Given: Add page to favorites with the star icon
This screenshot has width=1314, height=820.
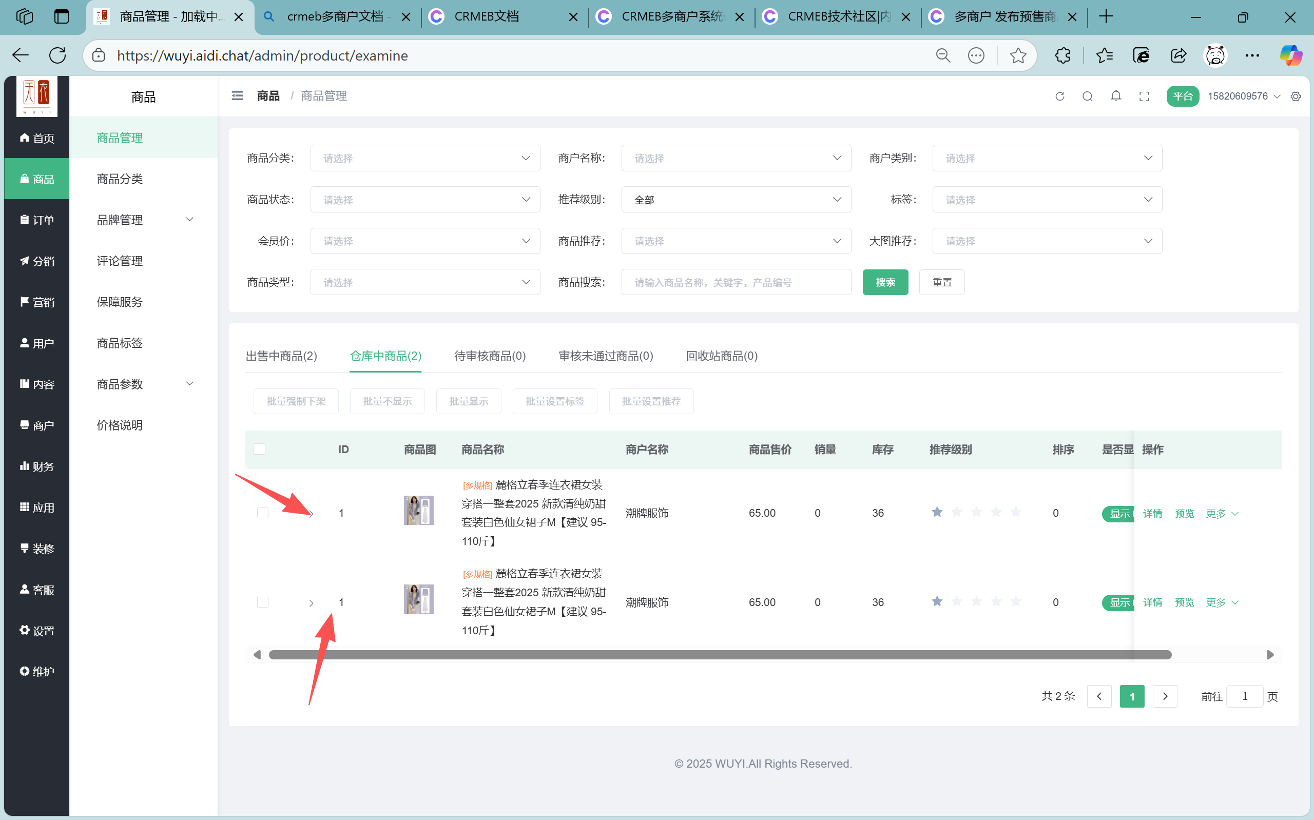Looking at the screenshot, I should pyautogui.click(x=1018, y=55).
